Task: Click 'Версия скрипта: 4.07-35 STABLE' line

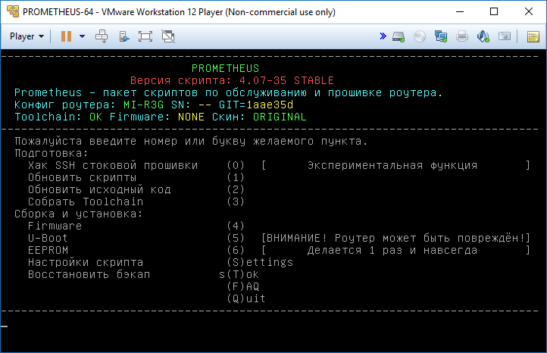Action: click(232, 80)
